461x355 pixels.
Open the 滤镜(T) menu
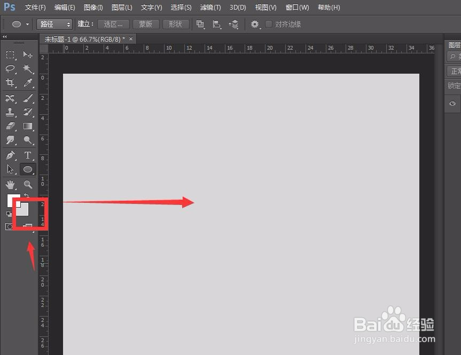pos(210,7)
